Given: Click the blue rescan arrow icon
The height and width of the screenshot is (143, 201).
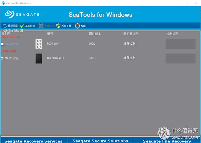Looking at the screenshot, I should pyautogui.click(x=5, y=26).
